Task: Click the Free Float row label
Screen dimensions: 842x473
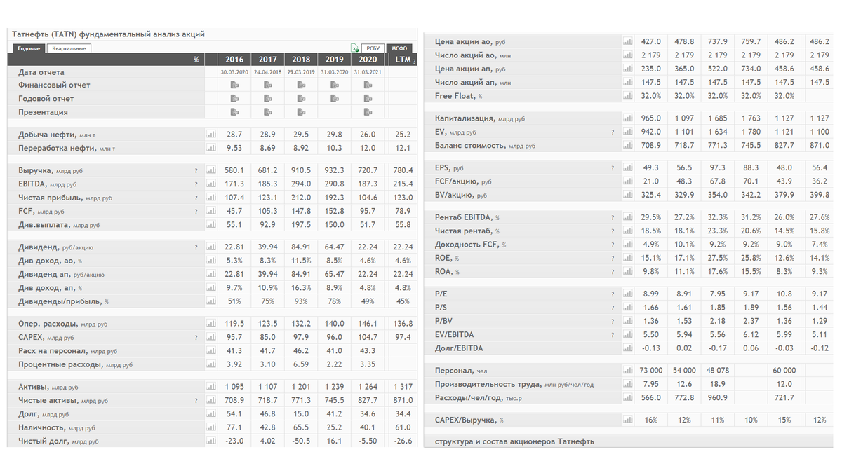Action: tap(459, 96)
